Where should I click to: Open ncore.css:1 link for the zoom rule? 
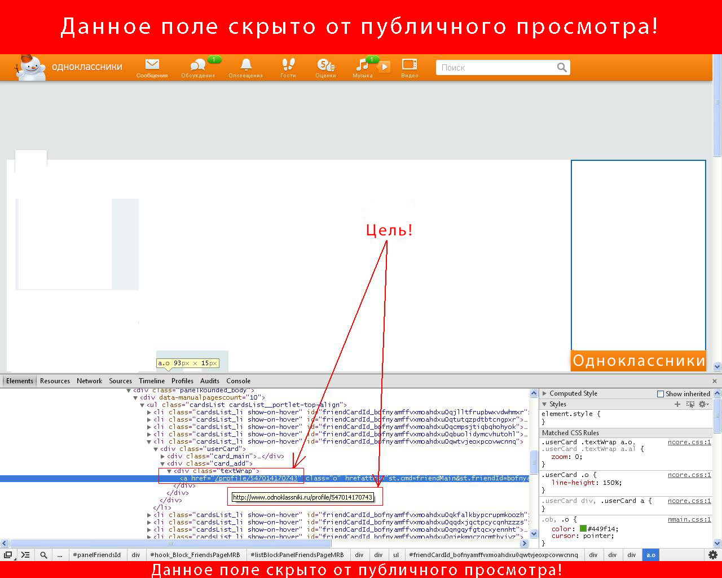click(x=689, y=443)
